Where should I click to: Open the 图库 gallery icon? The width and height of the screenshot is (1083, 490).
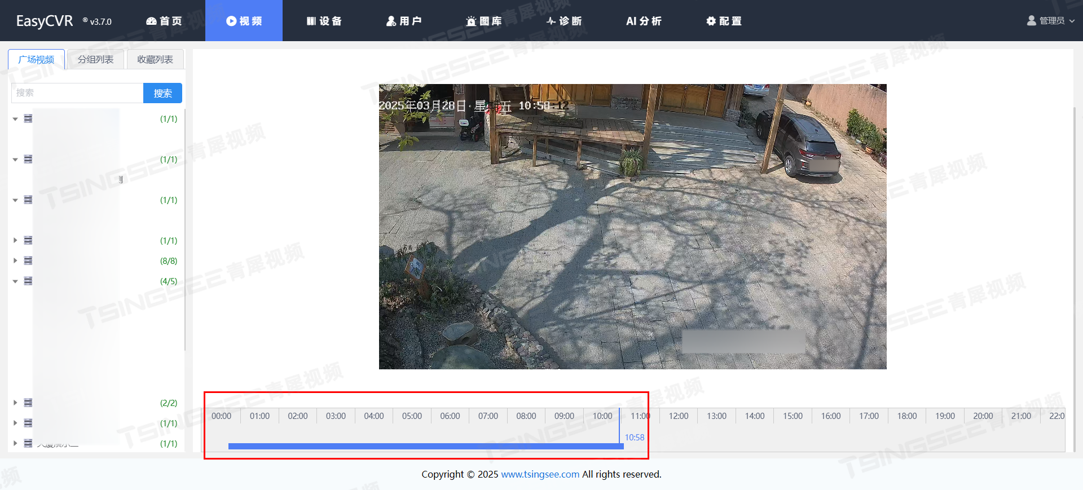[x=471, y=21]
